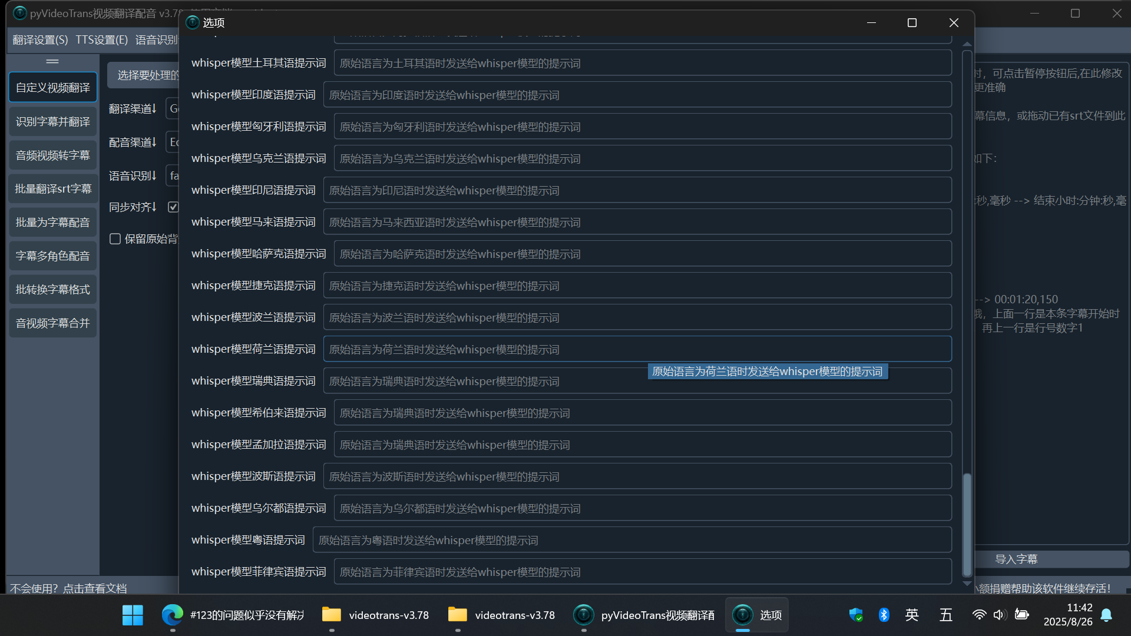Focus the whisper Persian prompt field
This screenshot has height=636, width=1131.
tap(637, 476)
